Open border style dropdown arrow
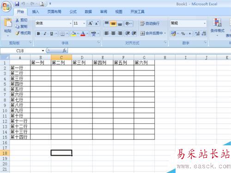Image resolution: width=231 pixels, height=173 pixels. point(67,34)
